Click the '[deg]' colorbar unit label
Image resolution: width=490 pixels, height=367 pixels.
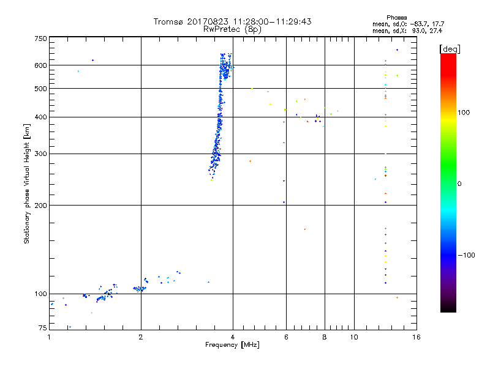coord(450,49)
